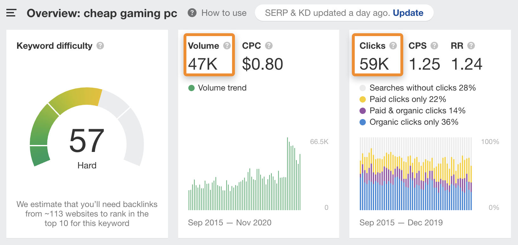Click the stacked clicks distribution chart
Screen dimensions: 518x245
[x=416, y=174]
